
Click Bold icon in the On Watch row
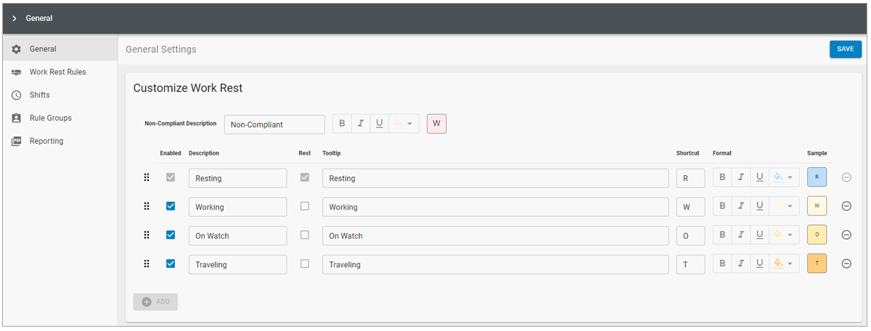click(x=722, y=235)
